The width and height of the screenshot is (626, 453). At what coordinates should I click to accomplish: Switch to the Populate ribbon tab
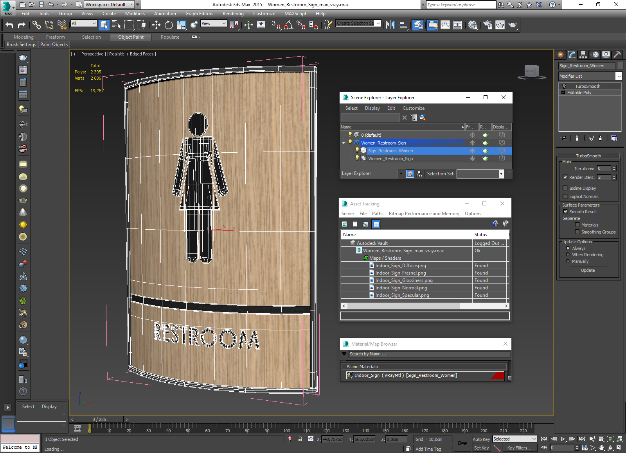click(170, 37)
